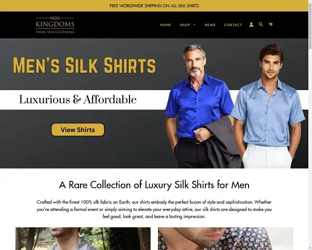312x250 pixels.
Task: Open the outdoor patterned shirt thumbnail
Action: click(x=83, y=239)
